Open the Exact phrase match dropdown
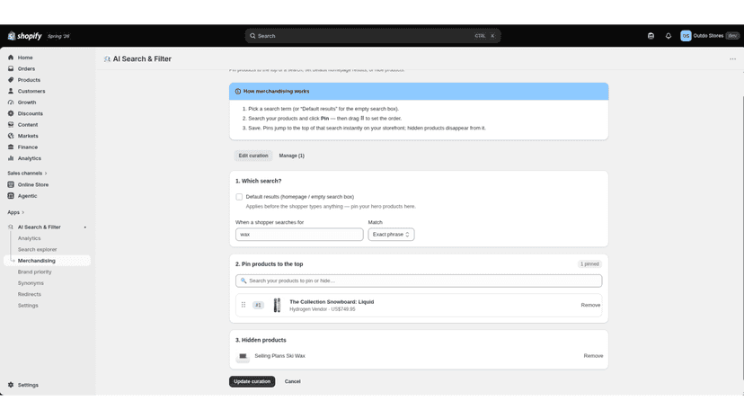The height and width of the screenshot is (419, 744). 391,234
